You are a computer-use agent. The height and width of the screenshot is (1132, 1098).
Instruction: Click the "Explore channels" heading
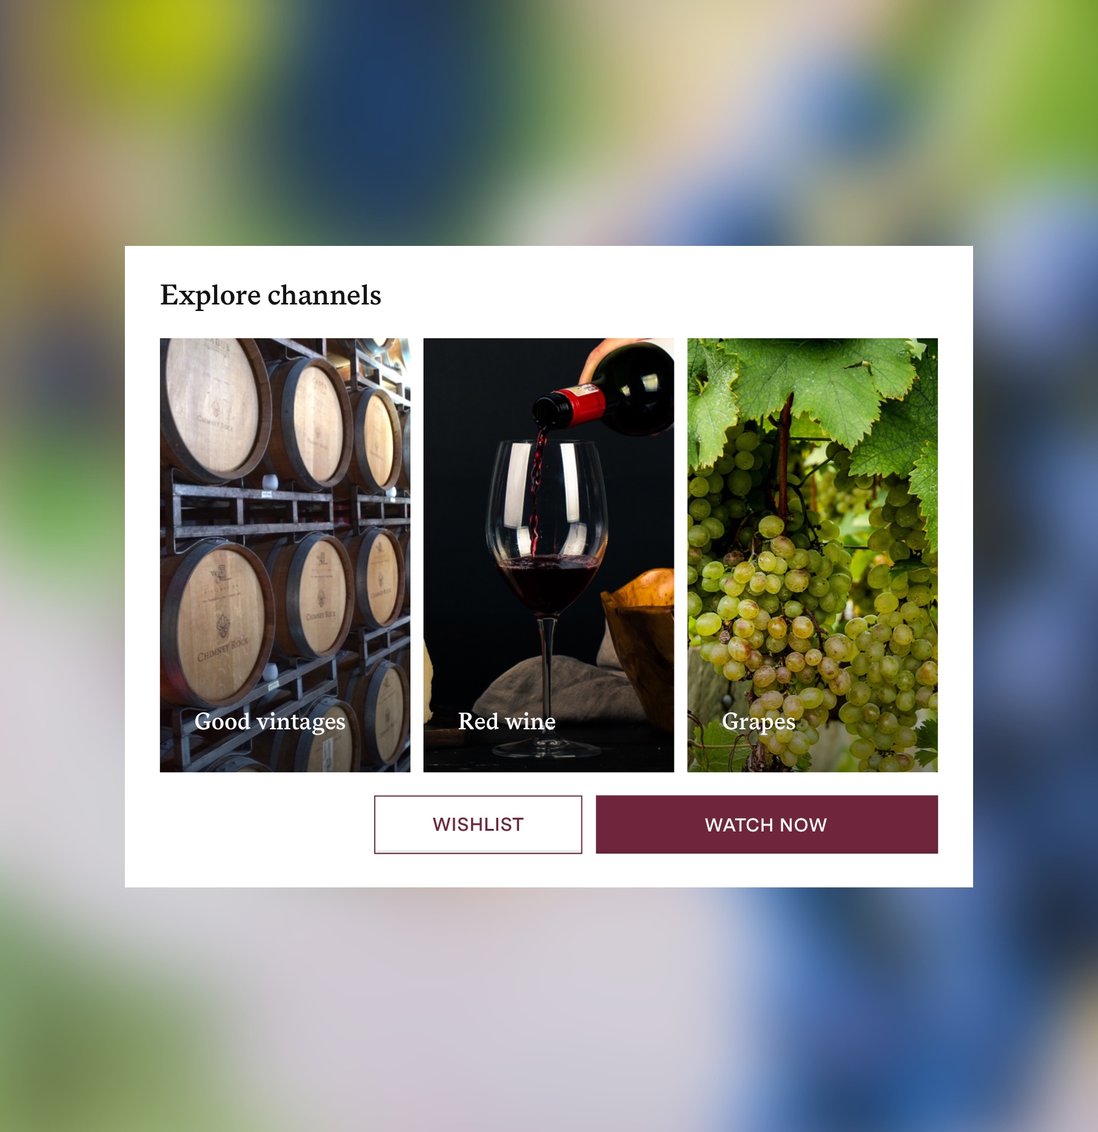coord(271,295)
